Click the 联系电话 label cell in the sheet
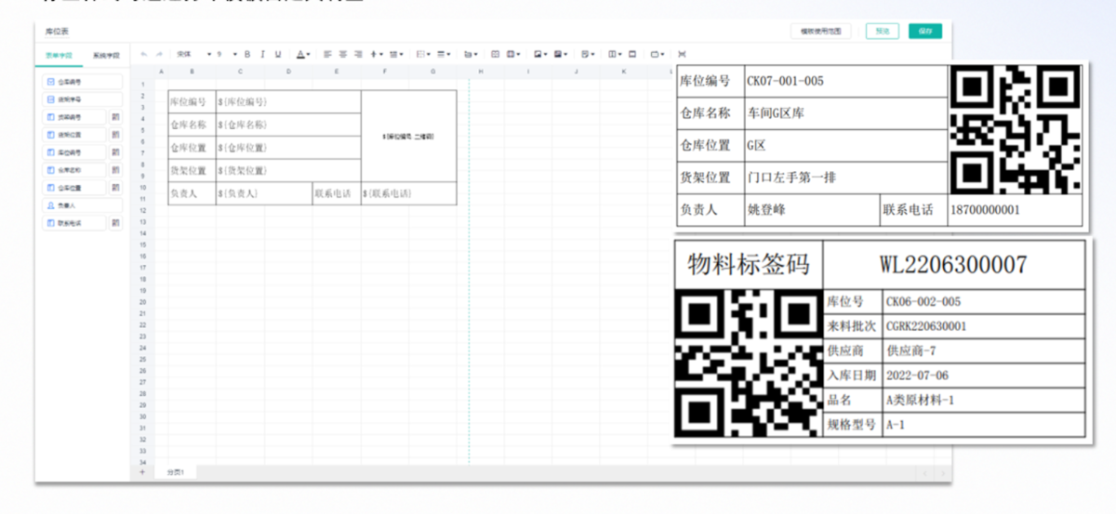 [337, 193]
